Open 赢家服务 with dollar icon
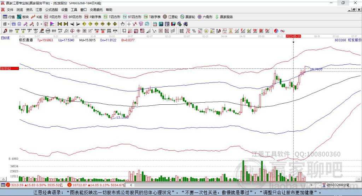The image size is (362, 196). [x=224, y=17]
